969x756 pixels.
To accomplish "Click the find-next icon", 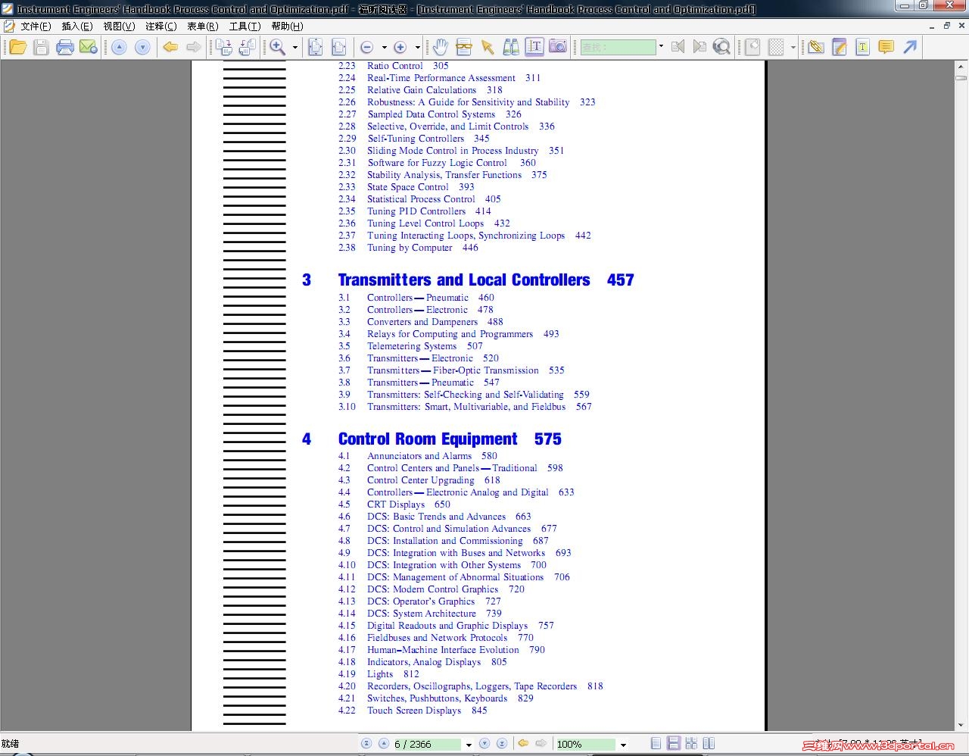I will click(x=699, y=47).
